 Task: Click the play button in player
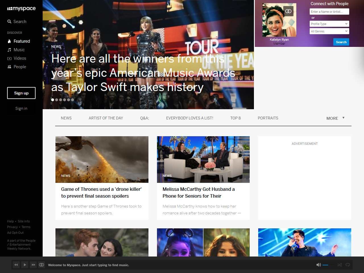click(x=25, y=265)
